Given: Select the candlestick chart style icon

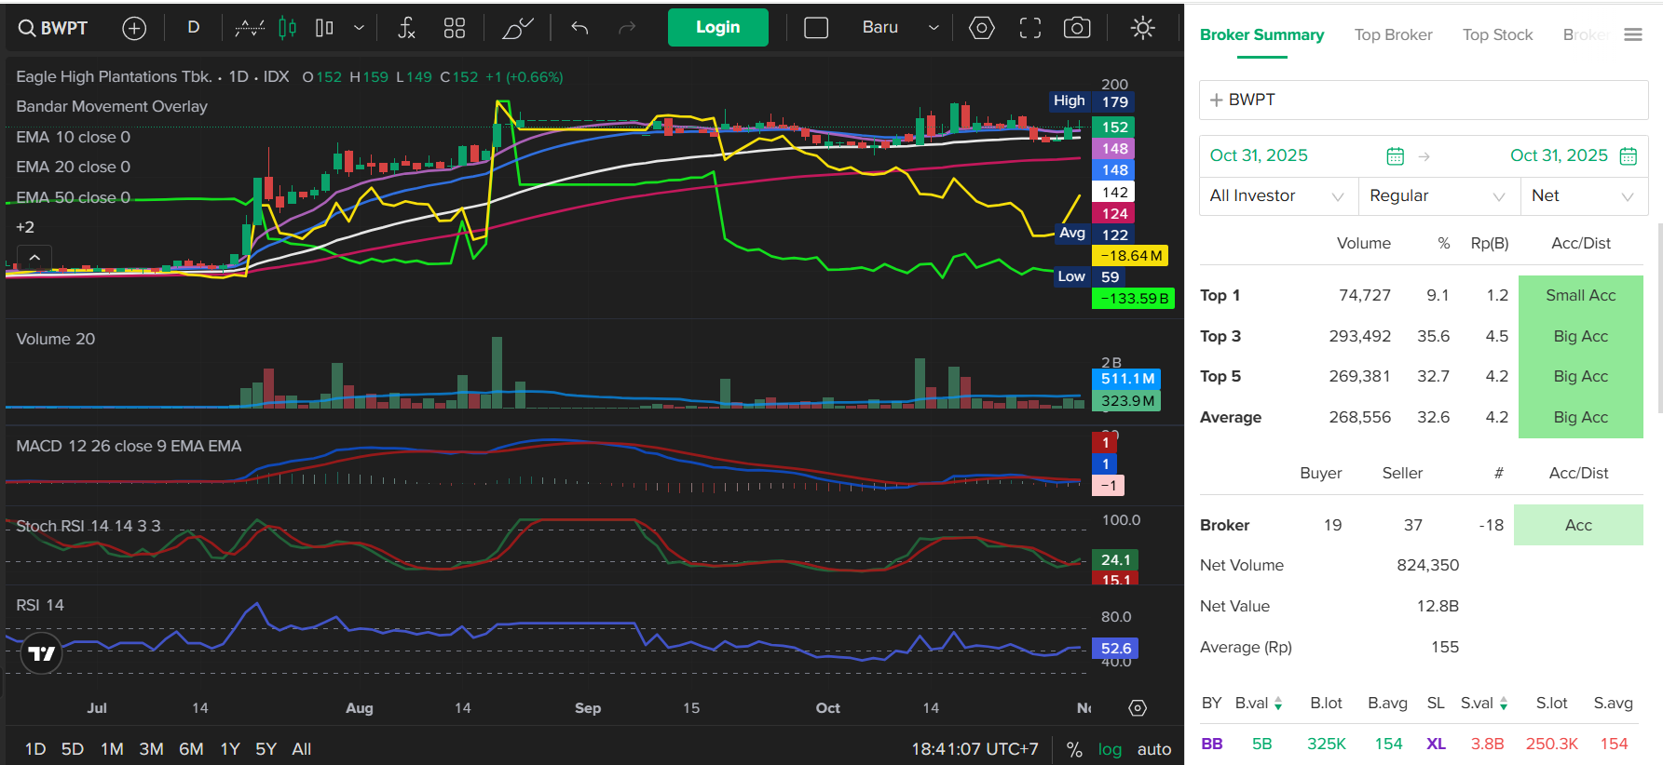Looking at the screenshot, I should pos(288,28).
